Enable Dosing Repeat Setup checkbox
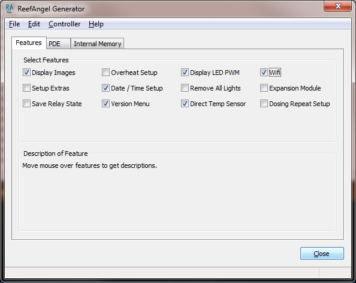356x283 pixels. pos(264,104)
